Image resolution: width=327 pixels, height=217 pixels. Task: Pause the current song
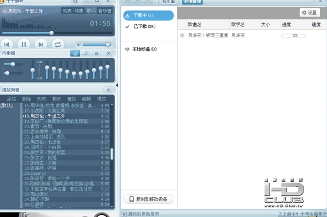tap(23, 45)
